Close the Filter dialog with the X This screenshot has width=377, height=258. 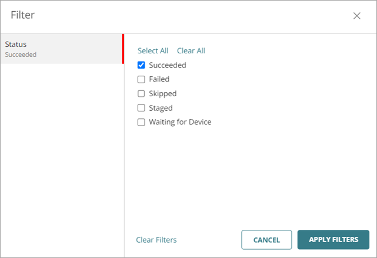(x=356, y=16)
